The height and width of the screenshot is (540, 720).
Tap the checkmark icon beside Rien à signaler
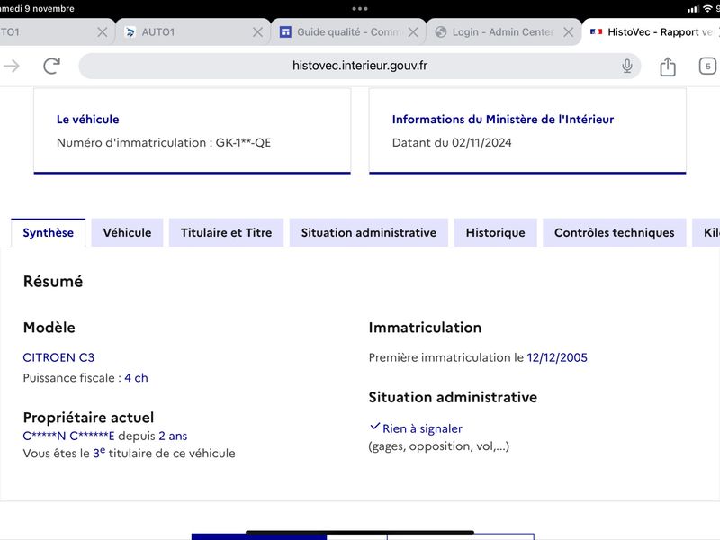click(x=375, y=427)
